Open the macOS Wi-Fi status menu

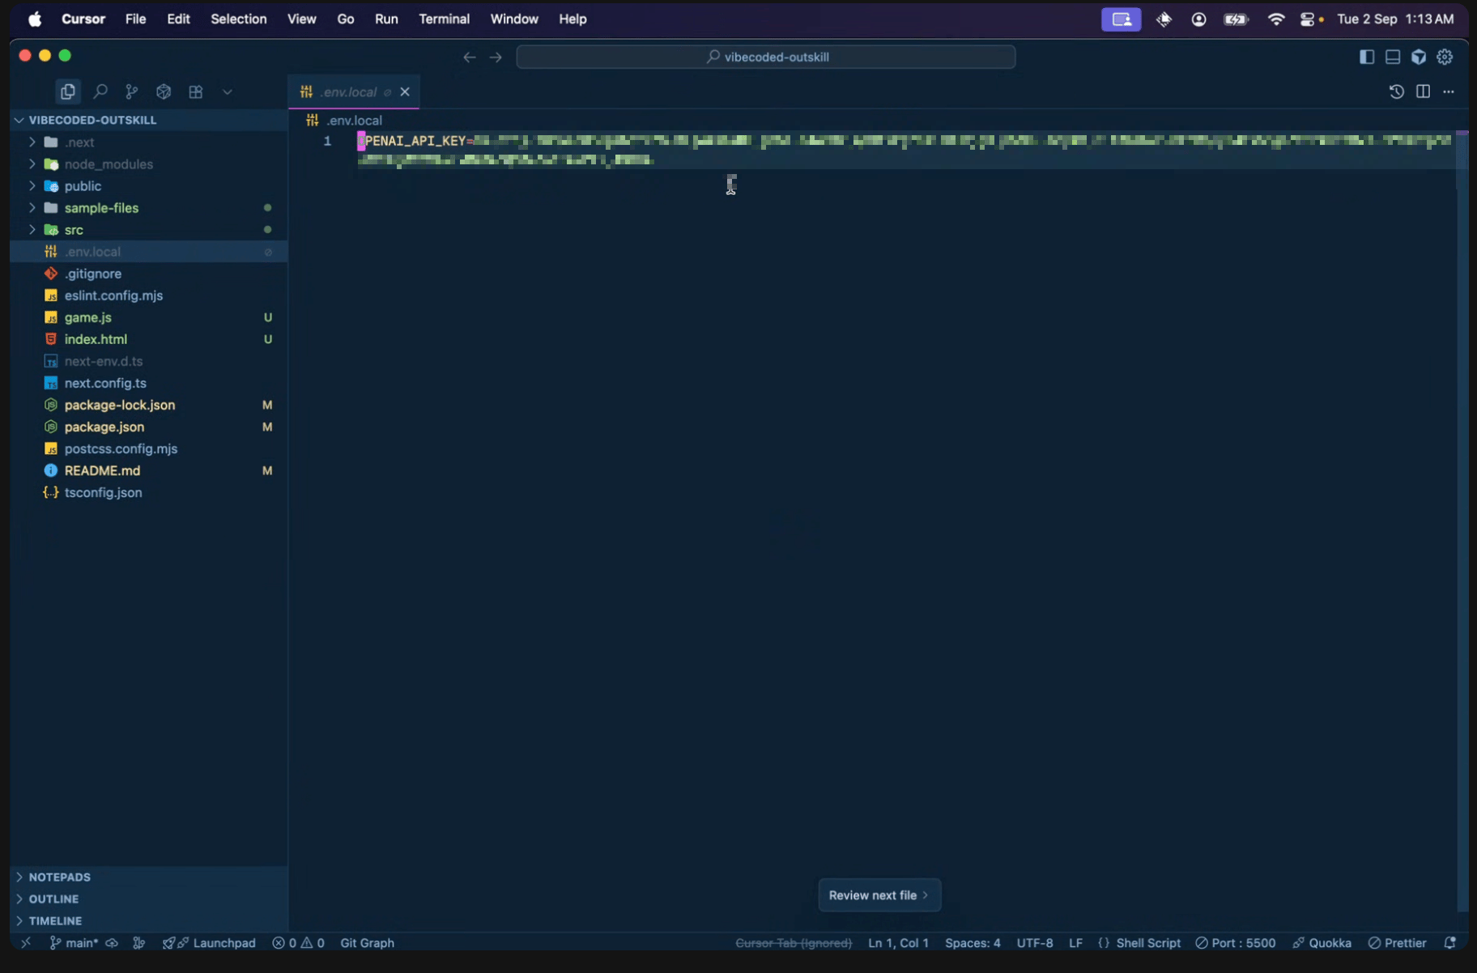1275,19
